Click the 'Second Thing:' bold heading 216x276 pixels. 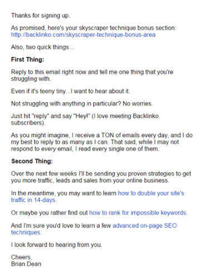(32, 161)
